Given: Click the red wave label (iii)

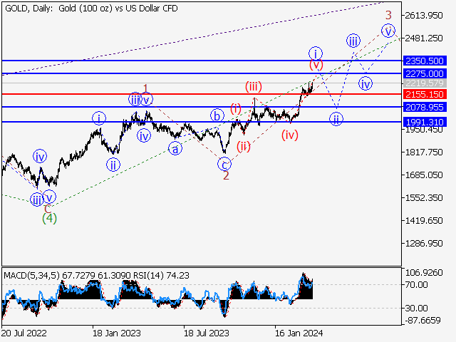Looking at the screenshot, I should tap(254, 87).
